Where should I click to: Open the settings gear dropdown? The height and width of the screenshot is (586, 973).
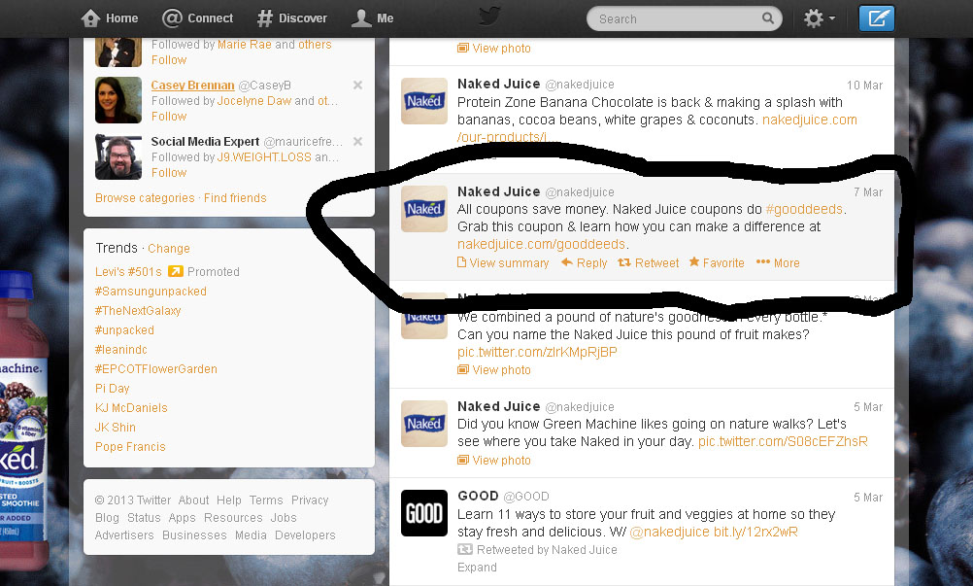pos(820,18)
